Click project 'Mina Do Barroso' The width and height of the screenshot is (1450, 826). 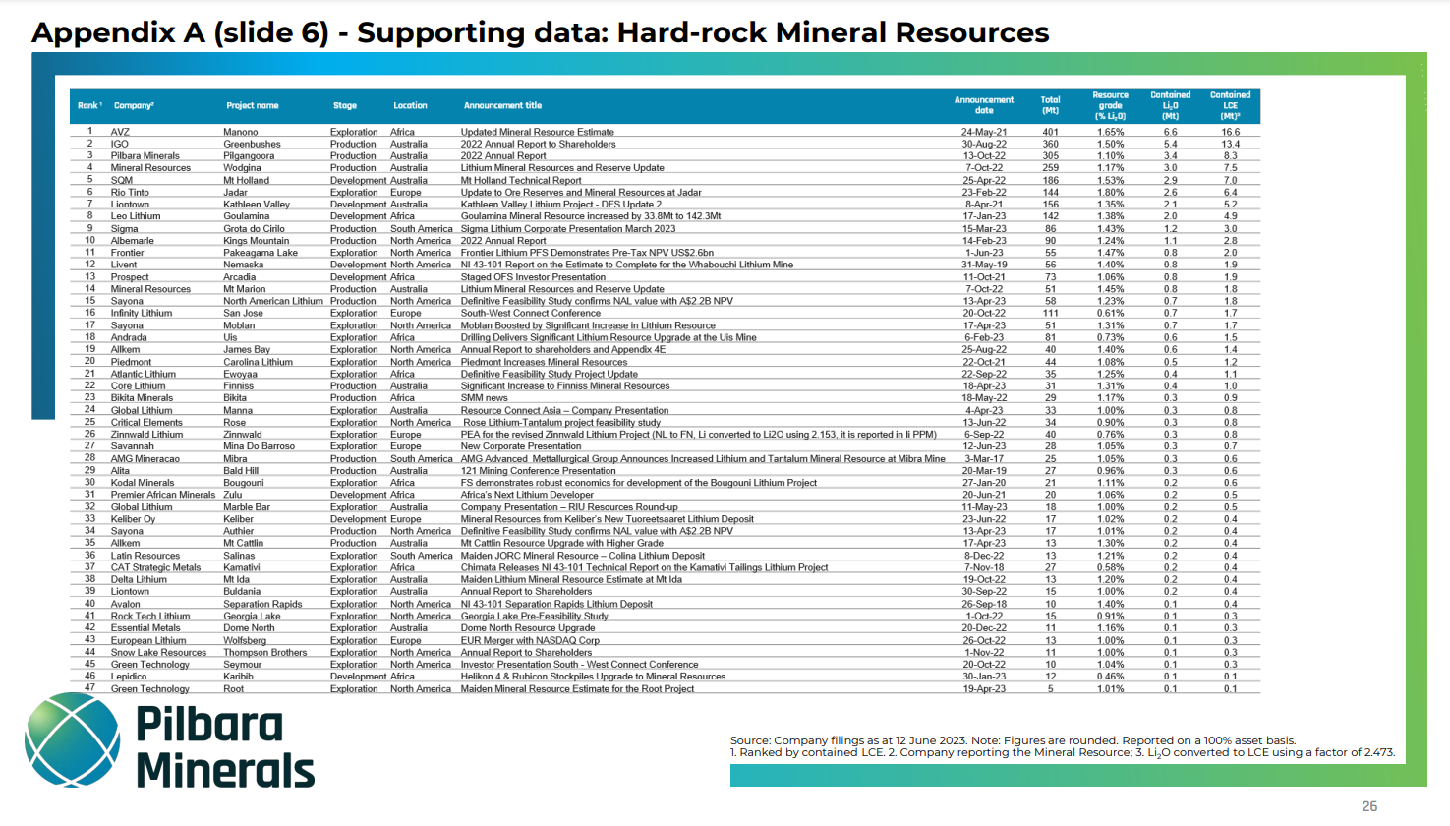(259, 446)
